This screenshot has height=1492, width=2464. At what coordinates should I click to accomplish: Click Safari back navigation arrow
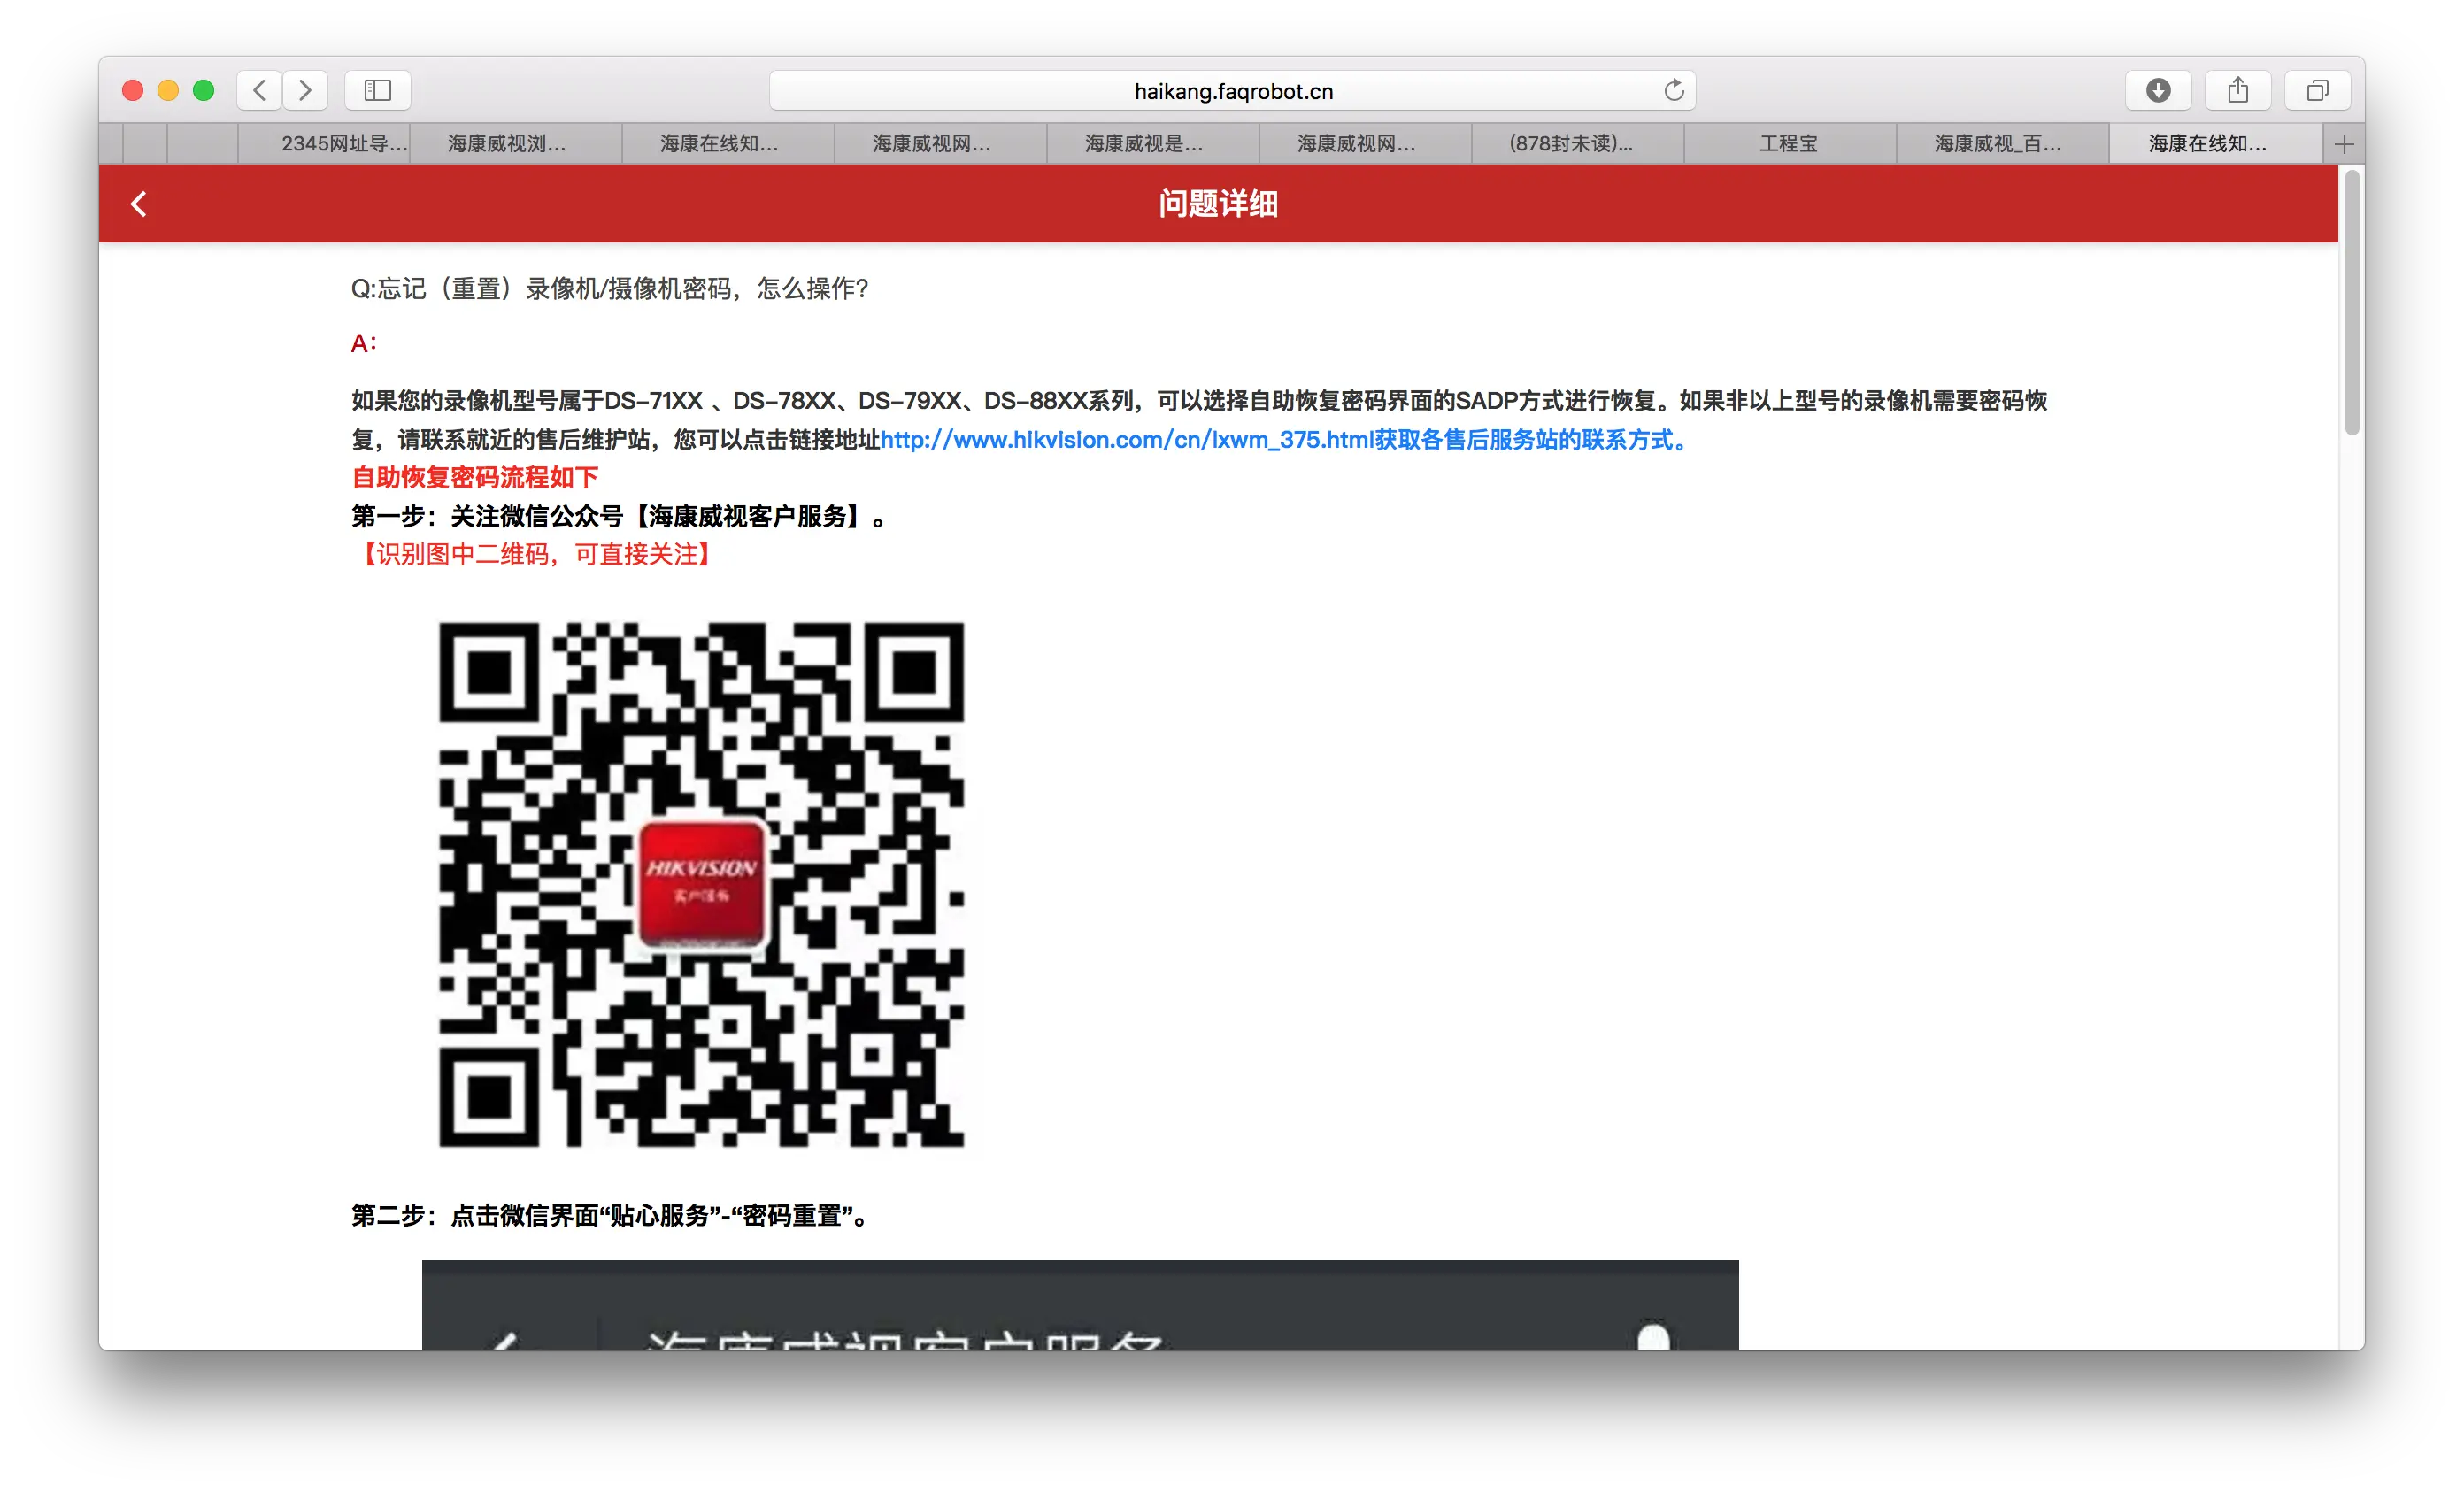260,91
